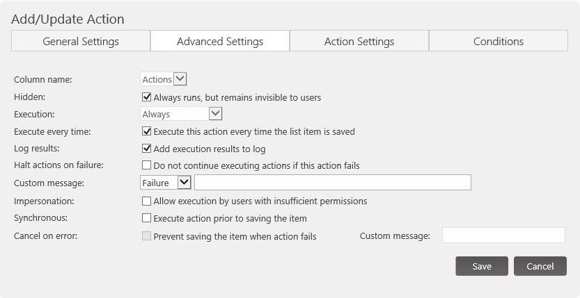Click the Column name dropdown arrow icon

click(x=180, y=78)
